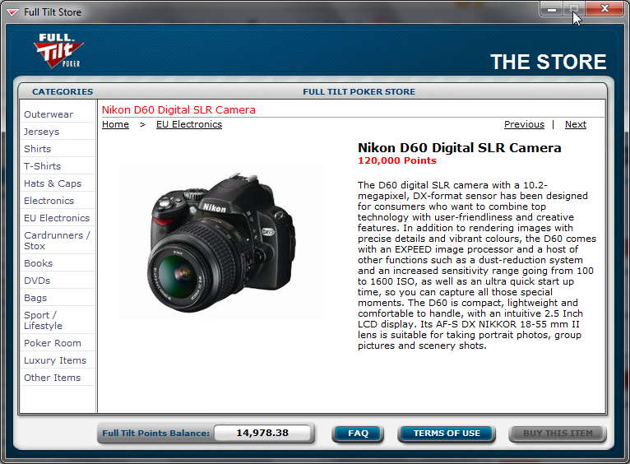
Task: Click the Full Tilt Points Balance field
Action: pos(262,433)
